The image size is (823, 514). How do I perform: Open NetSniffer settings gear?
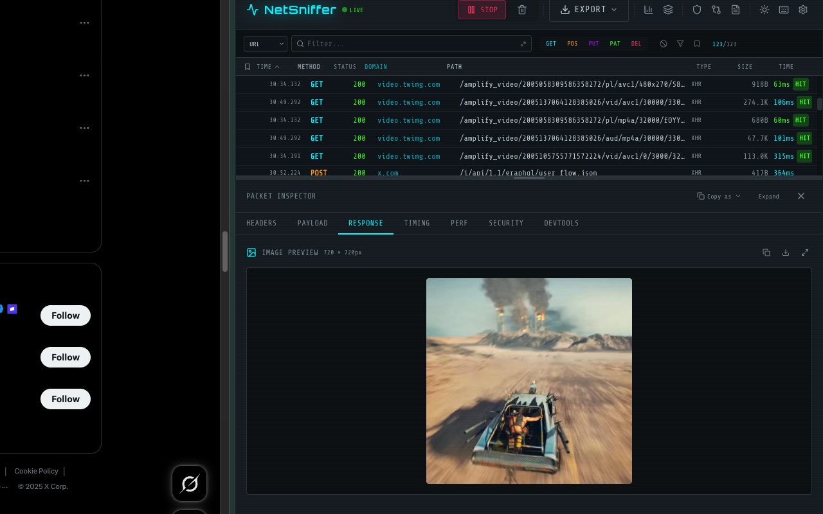point(803,10)
